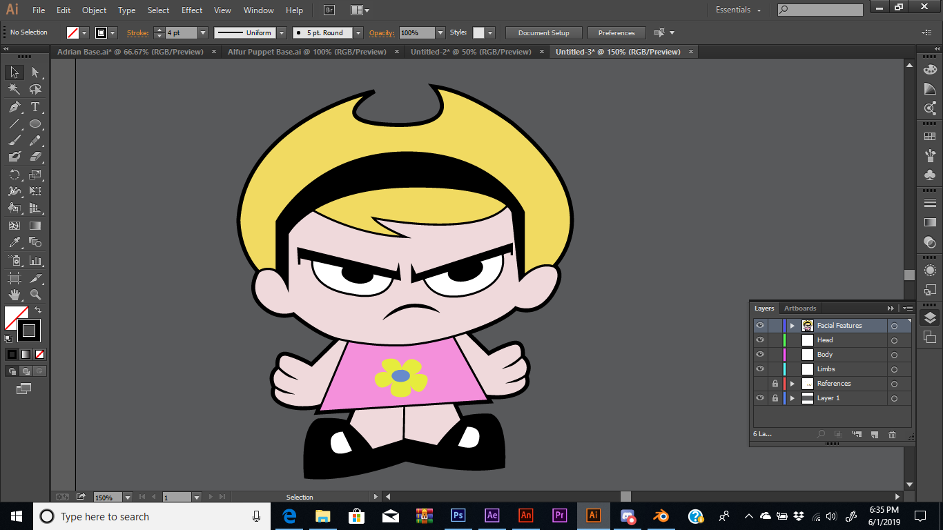Expand the References layer contents
The height and width of the screenshot is (530, 943).
click(793, 384)
